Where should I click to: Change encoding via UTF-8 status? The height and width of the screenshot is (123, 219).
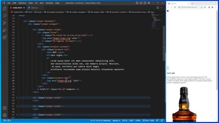pos(125,121)
